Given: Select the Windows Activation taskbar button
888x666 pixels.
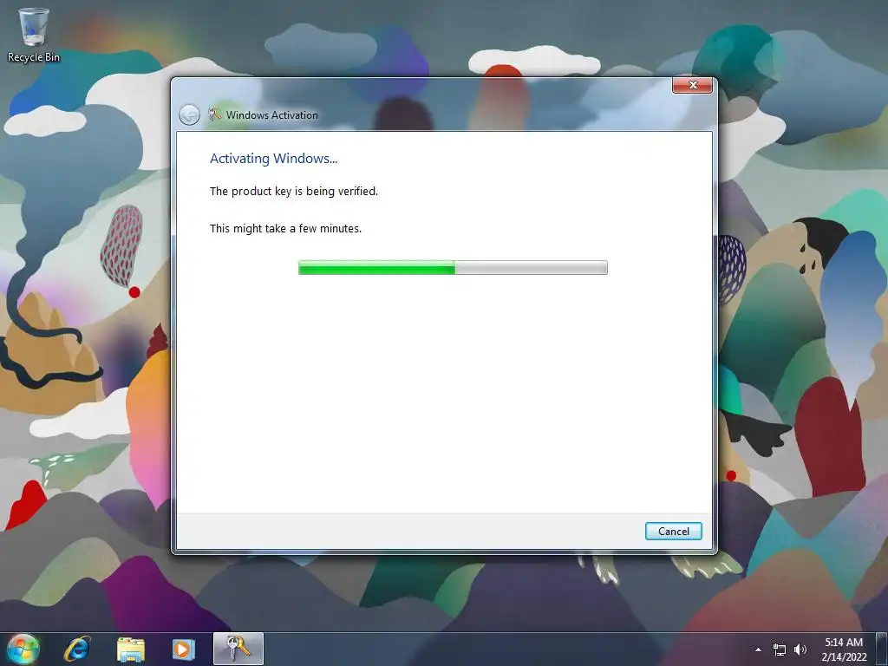Looking at the screenshot, I should [x=238, y=649].
